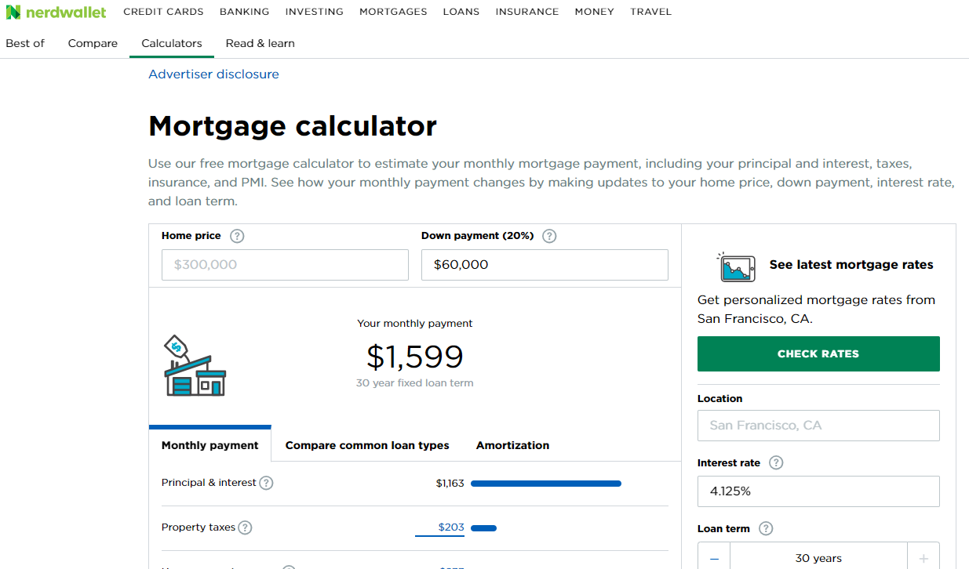Focus the Location input field
Viewport: 969px width, 569px height.
point(818,426)
